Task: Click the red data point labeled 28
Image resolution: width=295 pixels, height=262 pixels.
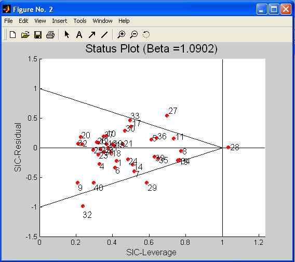Action: [228, 148]
